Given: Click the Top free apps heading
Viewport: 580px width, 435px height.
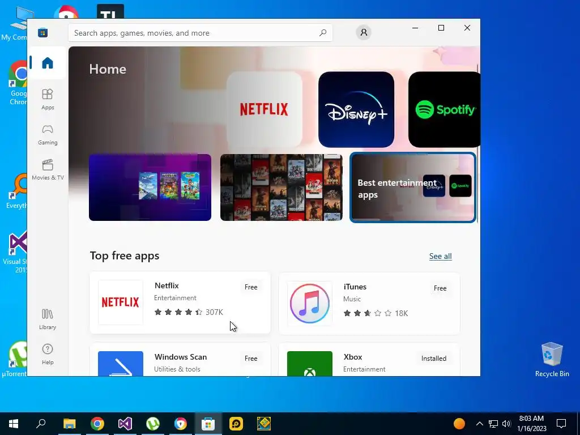Looking at the screenshot, I should pos(125,256).
